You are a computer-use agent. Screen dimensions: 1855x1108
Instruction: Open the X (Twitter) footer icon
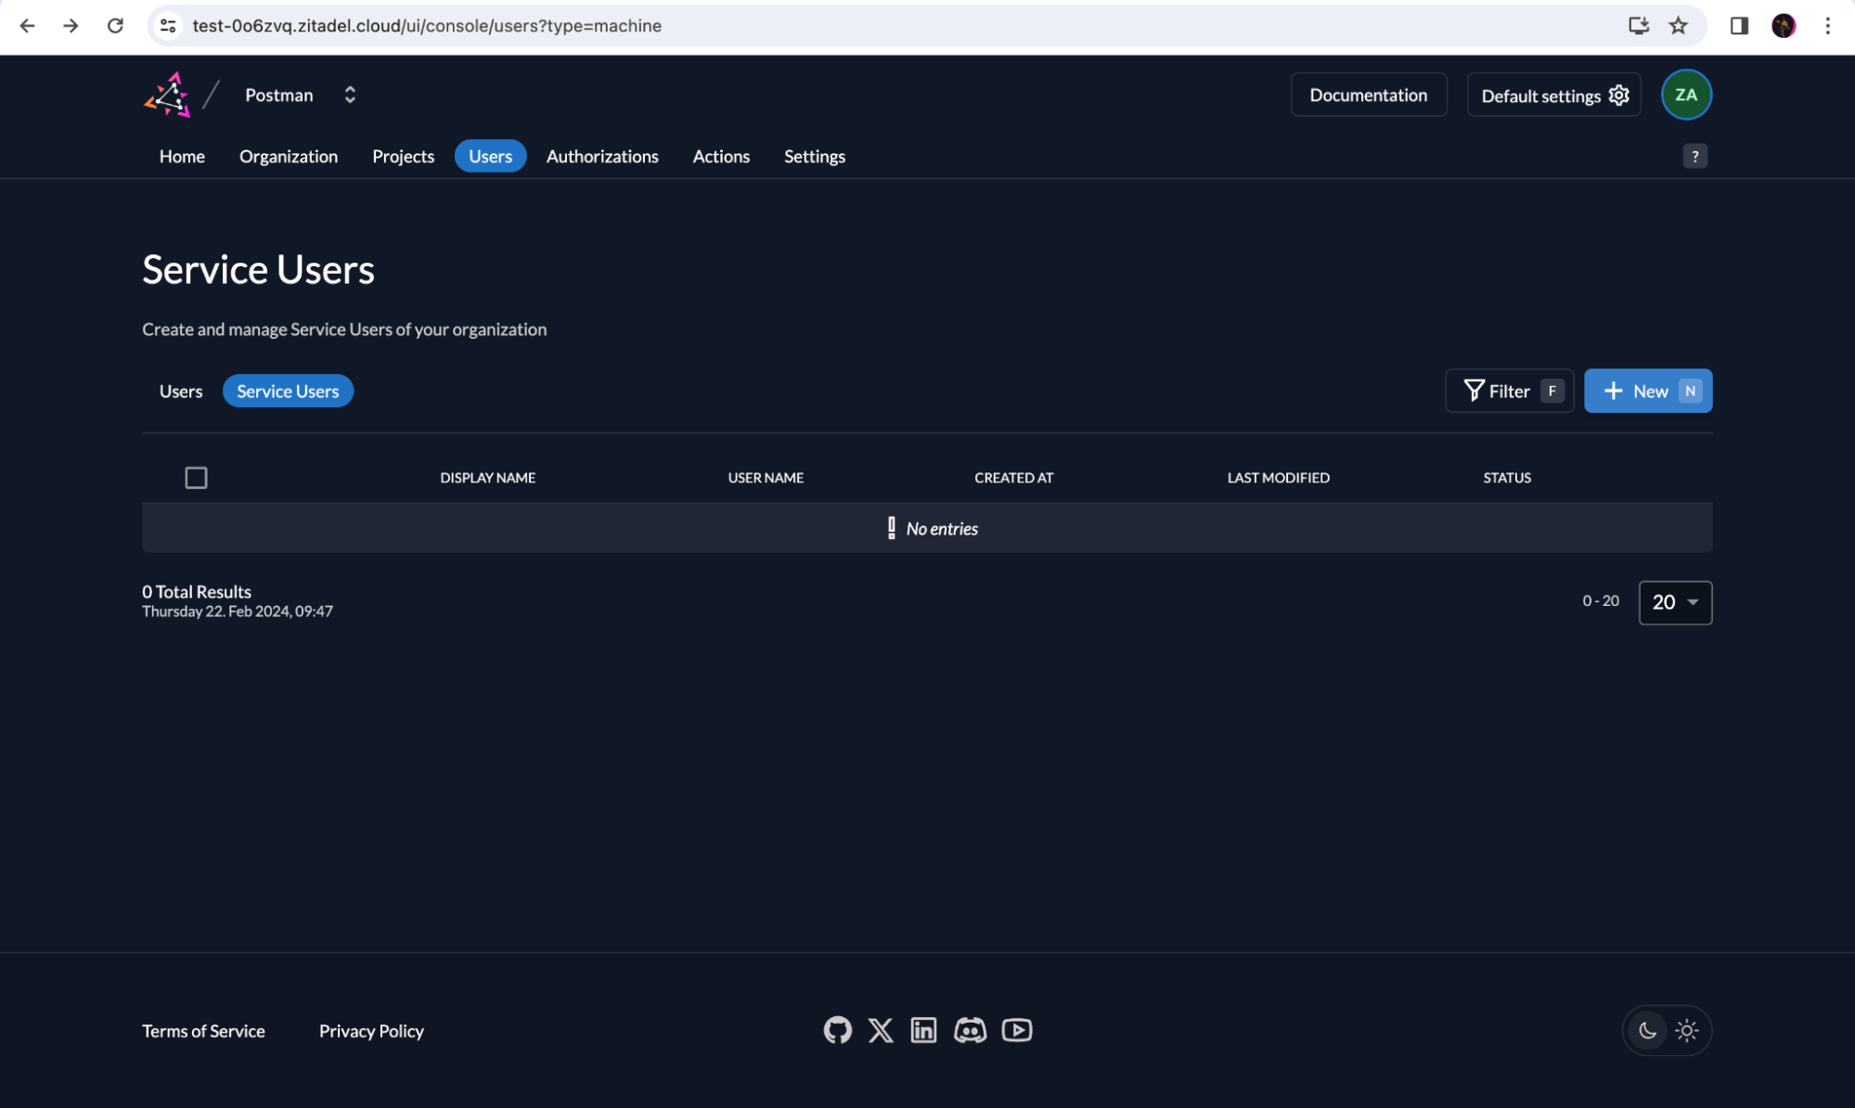click(x=881, y=1030)
